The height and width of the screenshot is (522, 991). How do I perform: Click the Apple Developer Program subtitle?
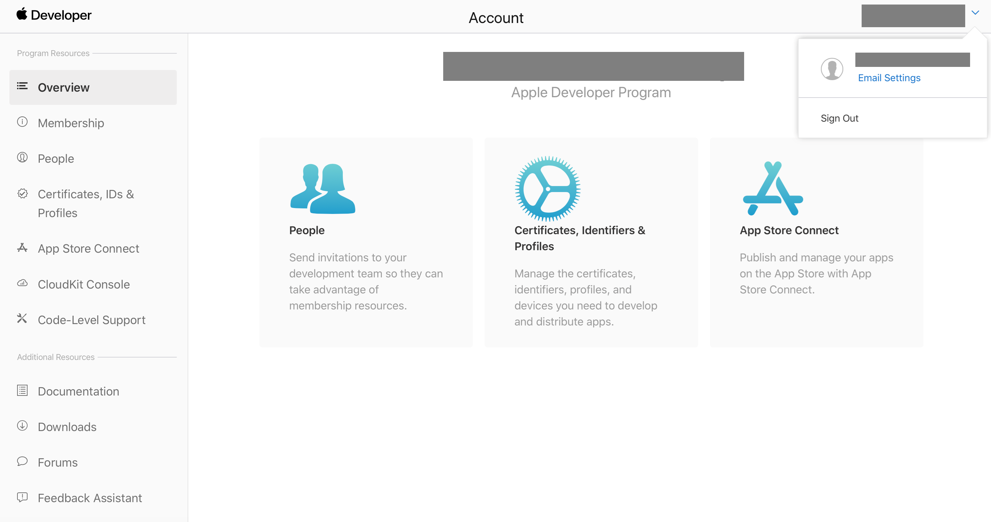pos(591,93)
